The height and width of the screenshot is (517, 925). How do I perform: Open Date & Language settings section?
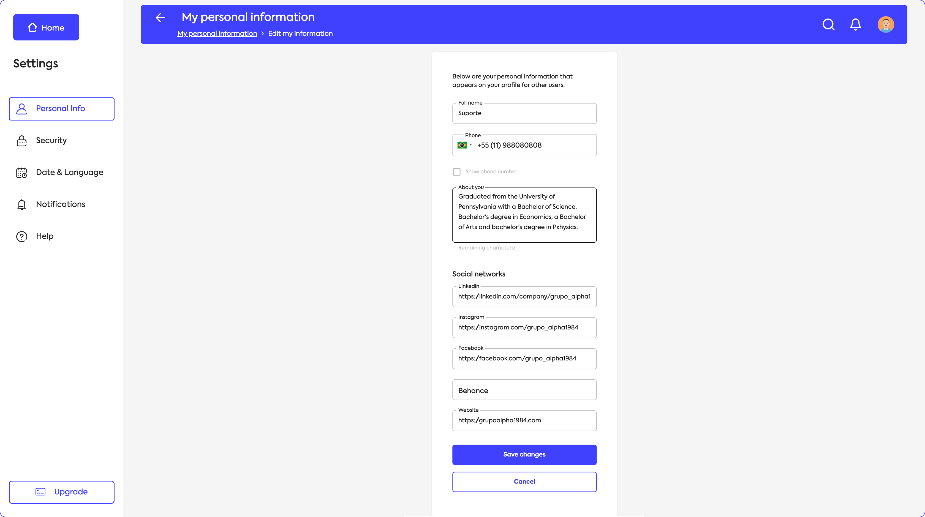click(69, 173)
